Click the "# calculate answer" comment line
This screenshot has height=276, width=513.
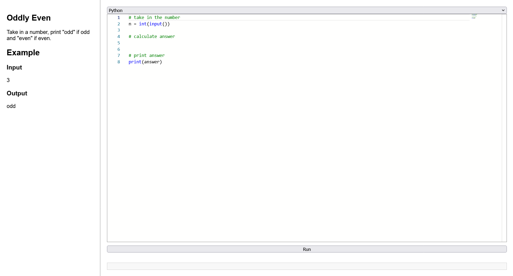pyautogui.click(x=152, y=36)
